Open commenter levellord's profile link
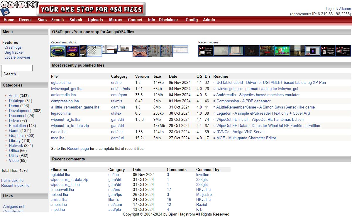 point(203,174)
